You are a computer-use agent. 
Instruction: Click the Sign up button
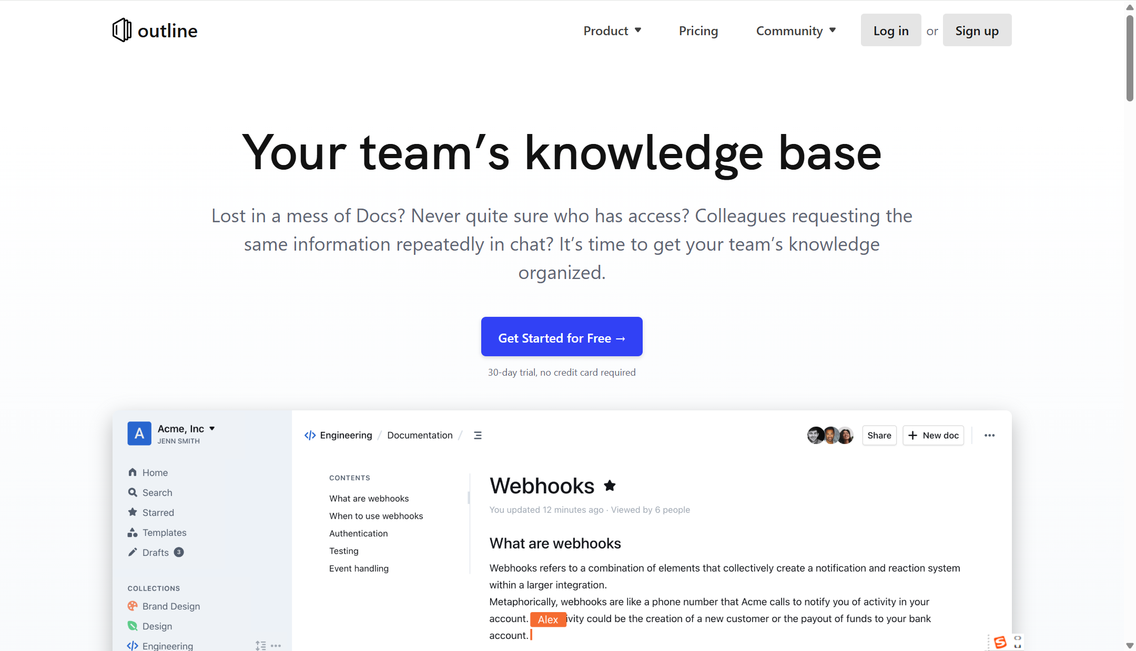click(x=977, y=30)
